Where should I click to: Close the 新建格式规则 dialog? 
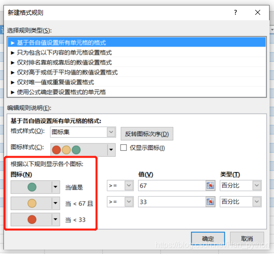pos(258,12)
